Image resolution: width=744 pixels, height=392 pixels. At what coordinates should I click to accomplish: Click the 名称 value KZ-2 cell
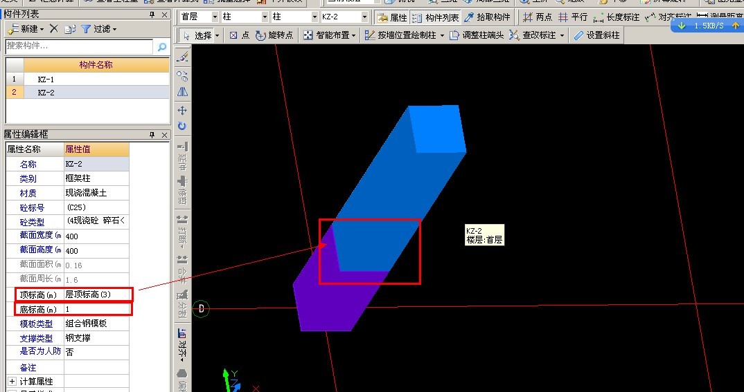(x=96, y=164)
